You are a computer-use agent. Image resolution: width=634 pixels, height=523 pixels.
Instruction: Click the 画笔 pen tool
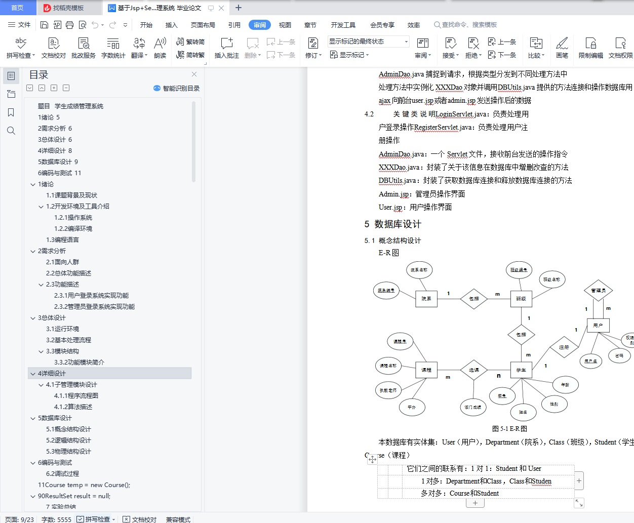pos(562,48)
